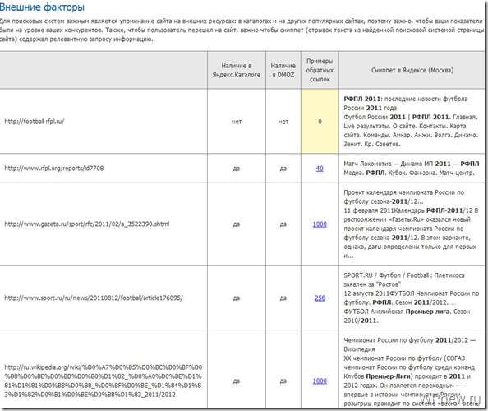
Task: Click the 'Наличие в Яндекс.Каталоге' column header
Action: click(x=237, y=70)
